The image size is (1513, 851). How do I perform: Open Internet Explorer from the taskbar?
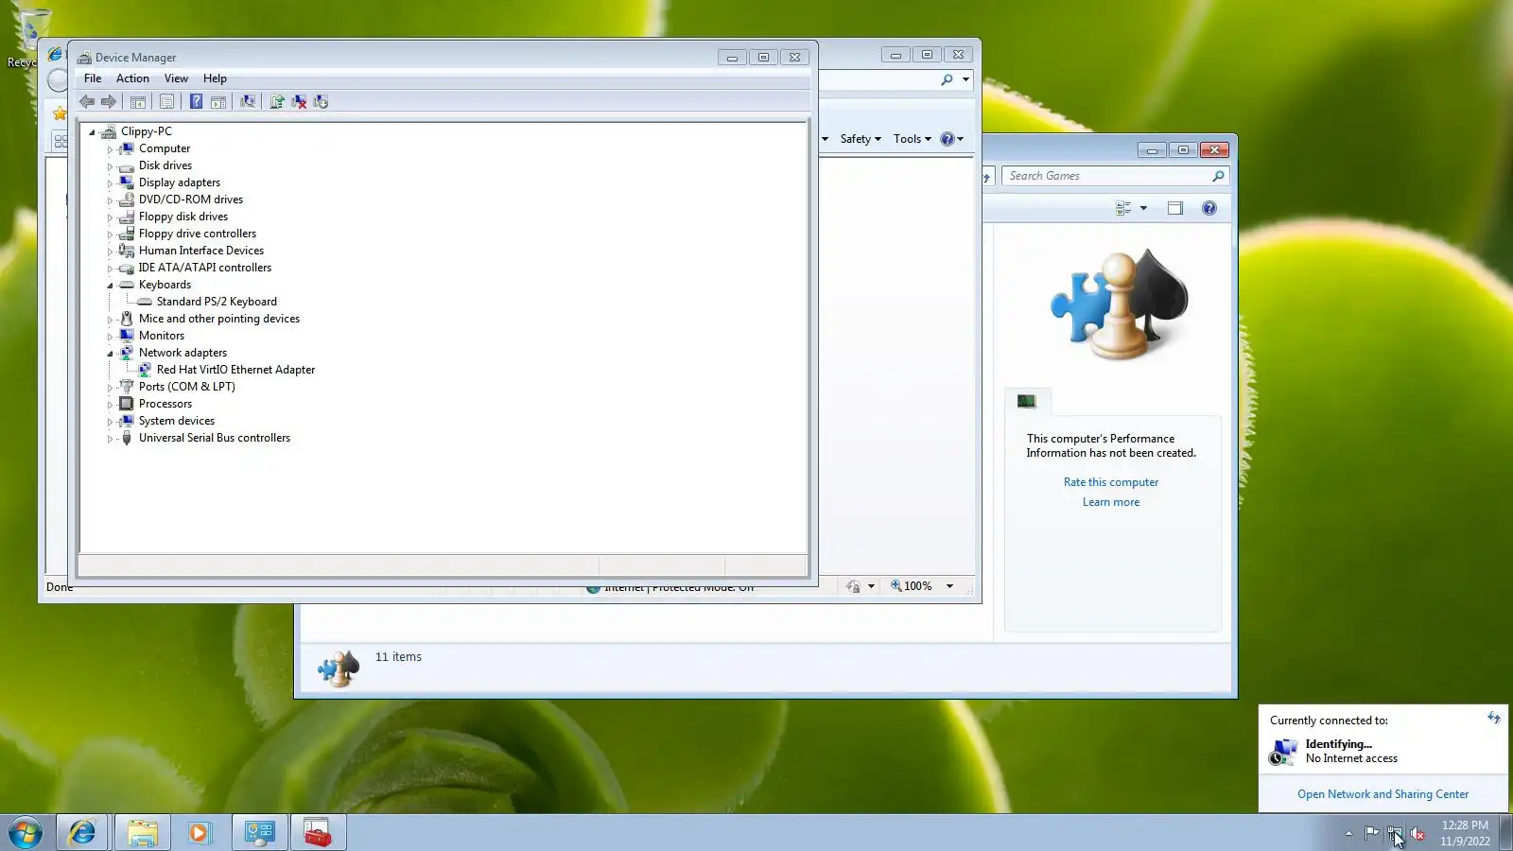point(83,832)
